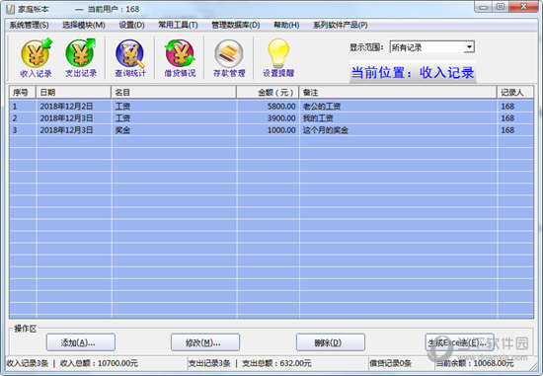Click the 收入总额：10700.00元 status entry

tap(99, 363)
